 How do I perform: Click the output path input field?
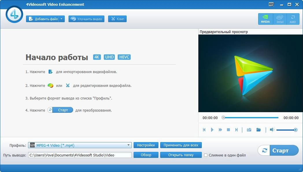80,155
